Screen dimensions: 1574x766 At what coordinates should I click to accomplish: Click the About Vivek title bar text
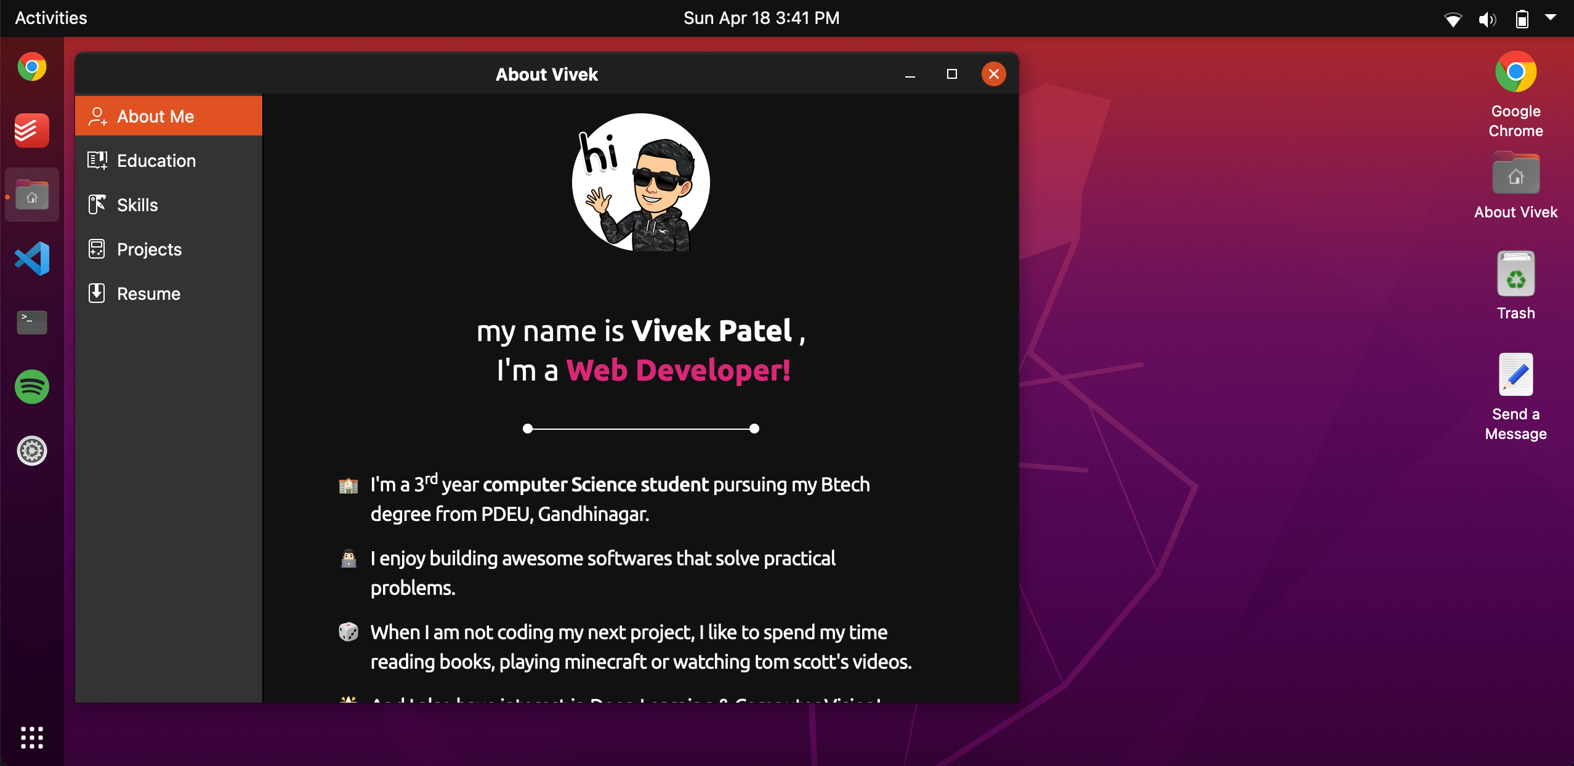coord(547,75)
